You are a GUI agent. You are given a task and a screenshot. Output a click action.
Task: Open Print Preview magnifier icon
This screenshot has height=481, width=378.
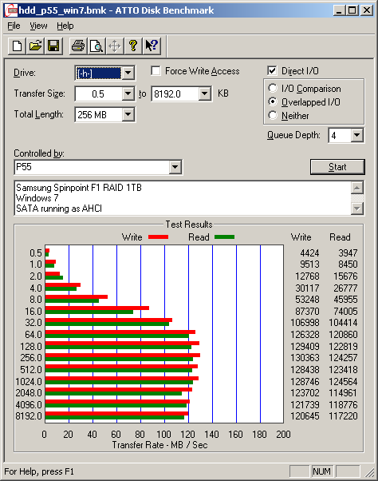(96, 46)
